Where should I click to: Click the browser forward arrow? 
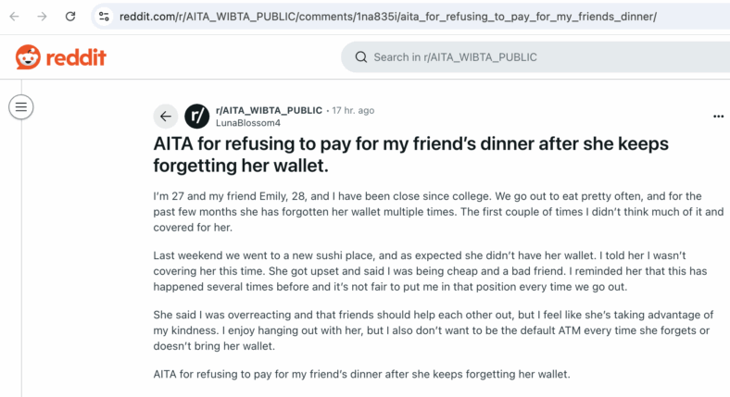[43, 17]
